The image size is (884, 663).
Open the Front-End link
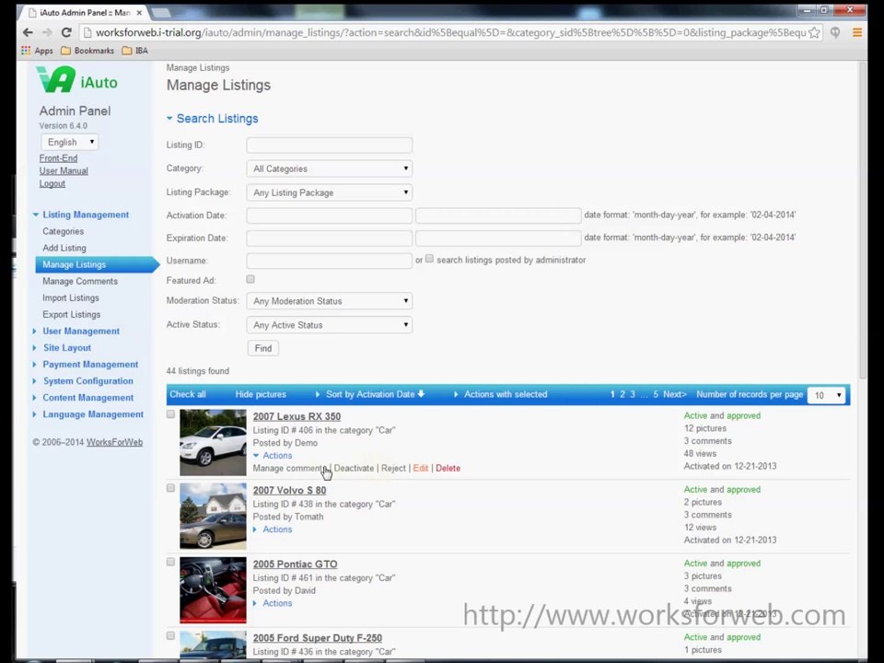point(58,158)
